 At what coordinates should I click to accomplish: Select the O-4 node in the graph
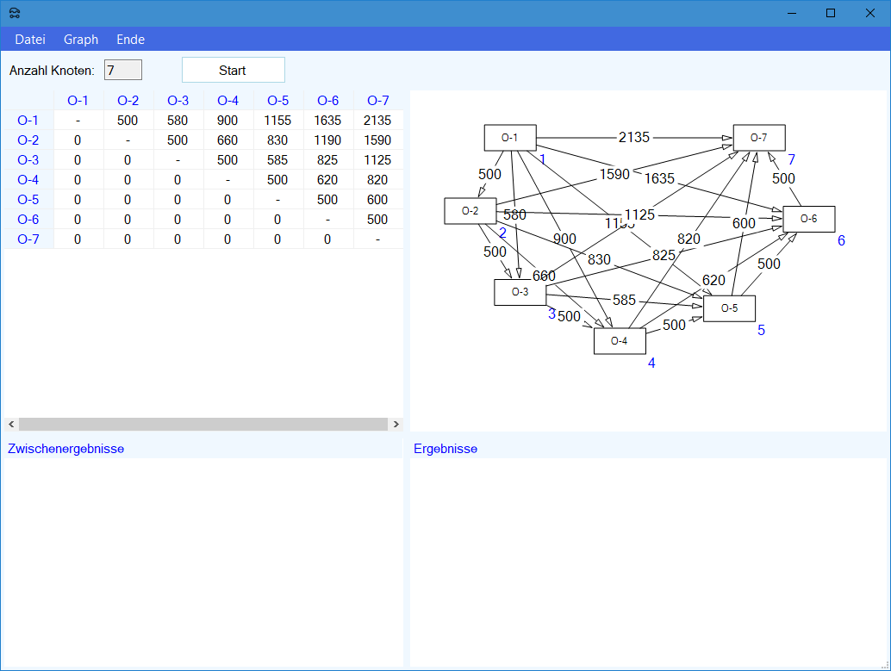(619, 341)
